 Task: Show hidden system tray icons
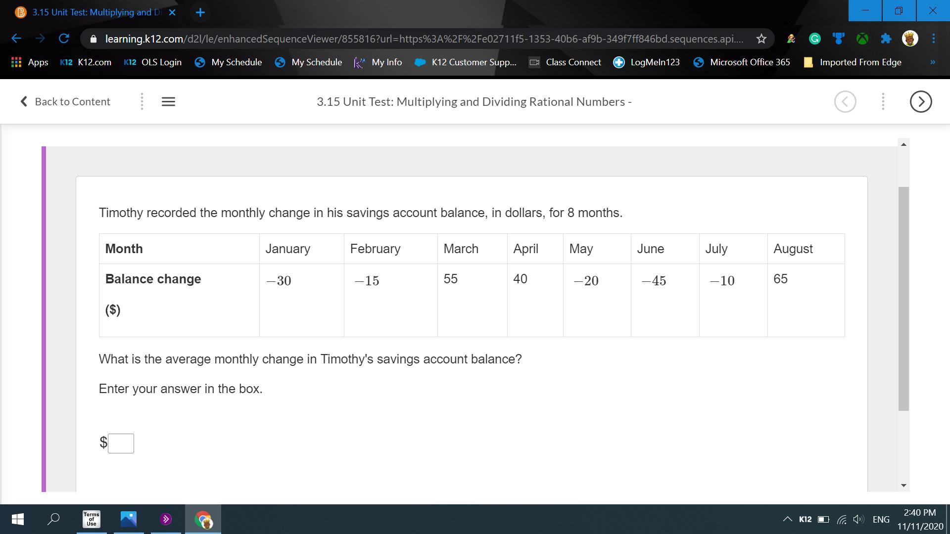click(x=787, y=519)
